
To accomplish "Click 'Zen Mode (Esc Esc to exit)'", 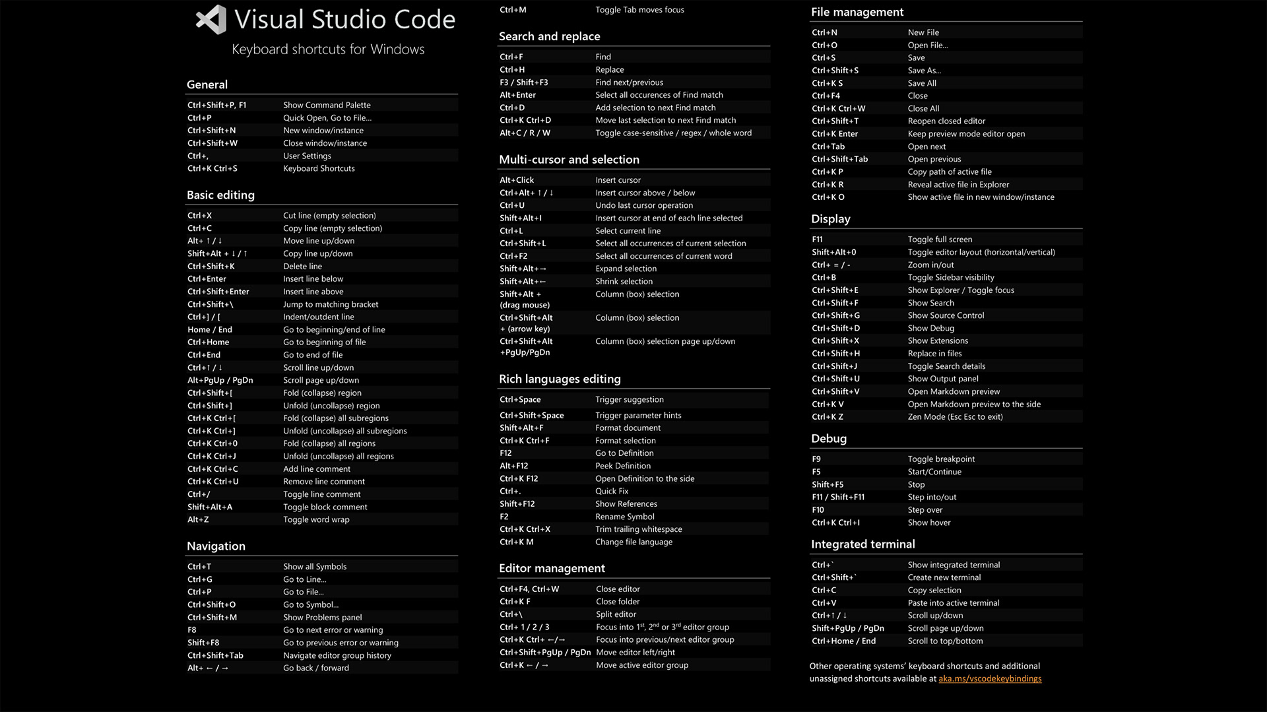I will 955,417.
